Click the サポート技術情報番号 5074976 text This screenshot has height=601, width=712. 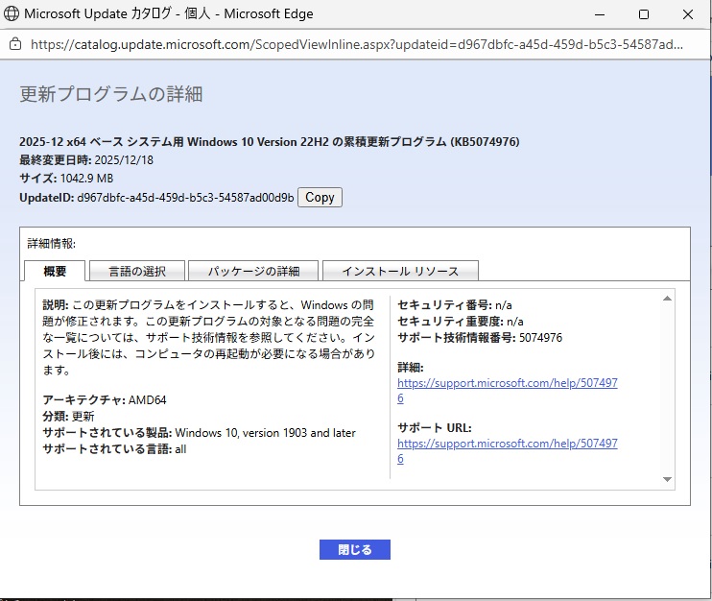click(480, 338)
